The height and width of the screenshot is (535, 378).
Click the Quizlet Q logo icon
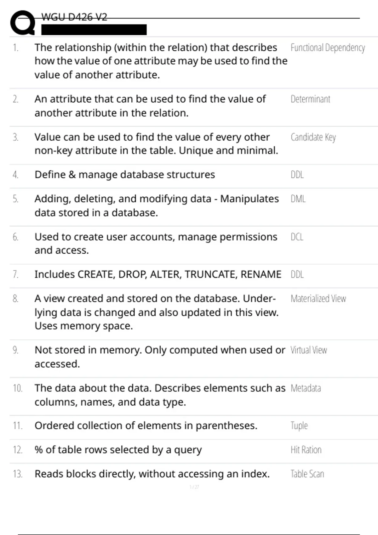click(23, 22)
